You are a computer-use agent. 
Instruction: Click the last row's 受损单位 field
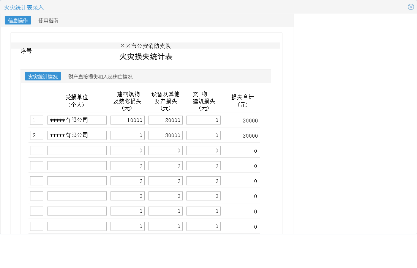point(77,226)
